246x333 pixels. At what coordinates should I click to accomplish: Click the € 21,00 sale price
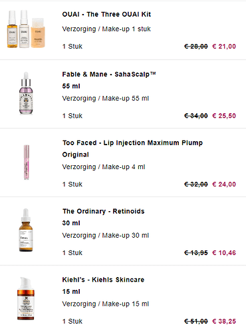(x=224, y=47)
